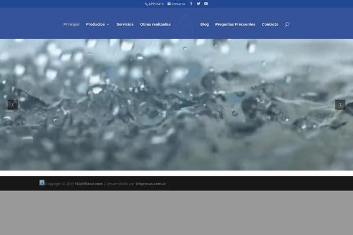This screenshot has height=235, width=353.
Task: Open Preguntas Frecuentes in the menu
Action: pos(235,24)
